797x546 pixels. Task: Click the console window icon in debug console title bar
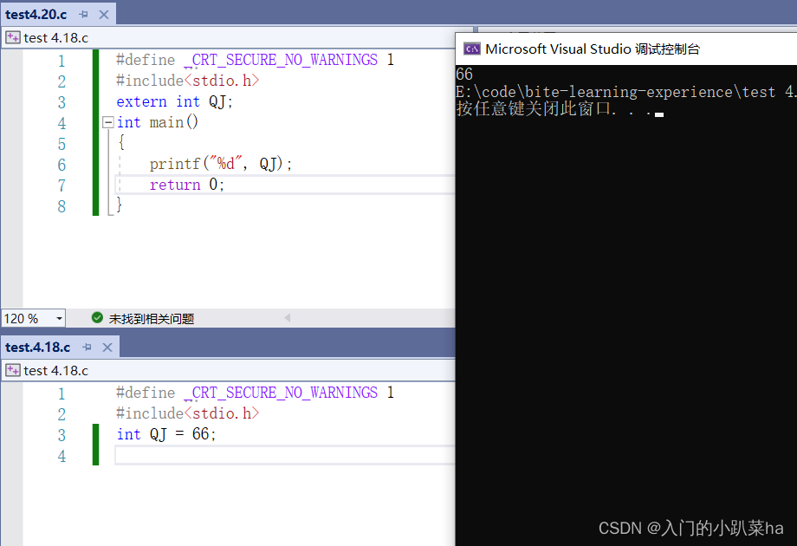click(x=472, y=49)
